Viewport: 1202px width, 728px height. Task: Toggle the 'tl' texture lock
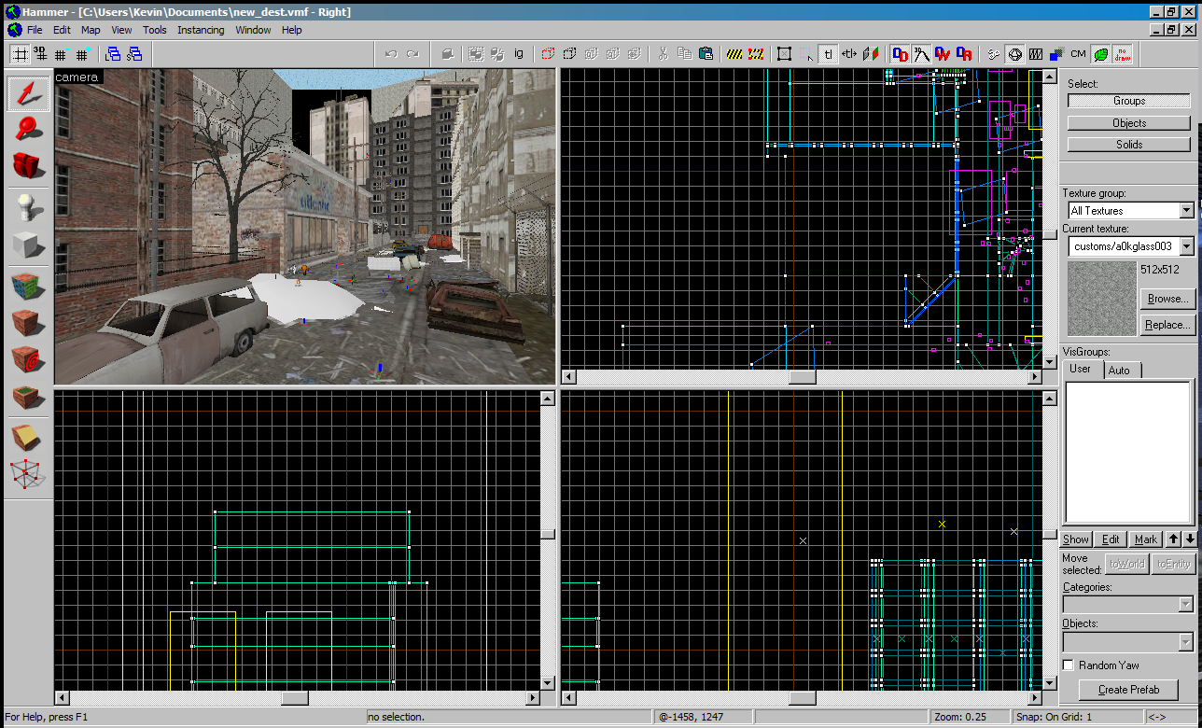coord(828,54)
